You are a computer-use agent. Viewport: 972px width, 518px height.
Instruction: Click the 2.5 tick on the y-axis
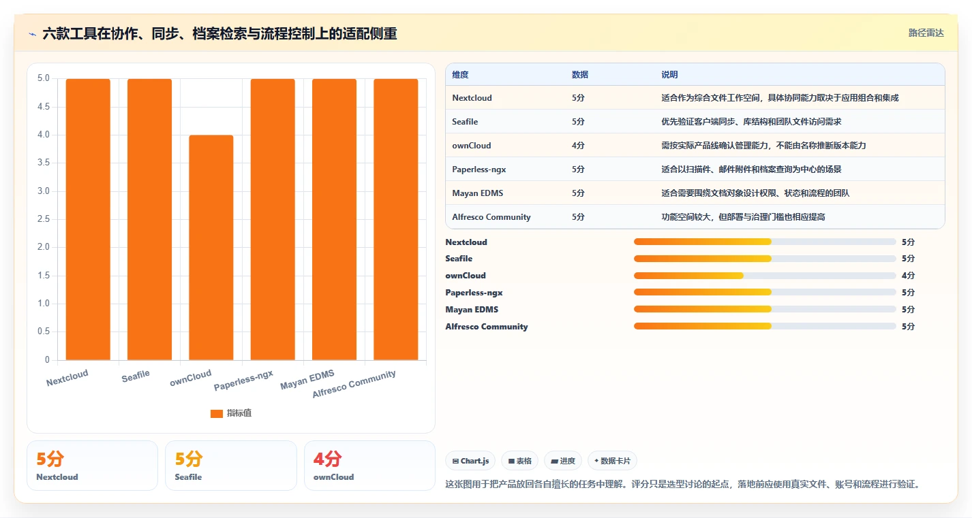(44, 219)
